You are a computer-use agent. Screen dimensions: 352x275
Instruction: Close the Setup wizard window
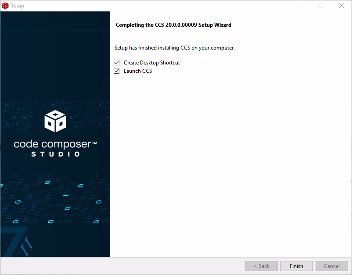[x=341, y=6]
